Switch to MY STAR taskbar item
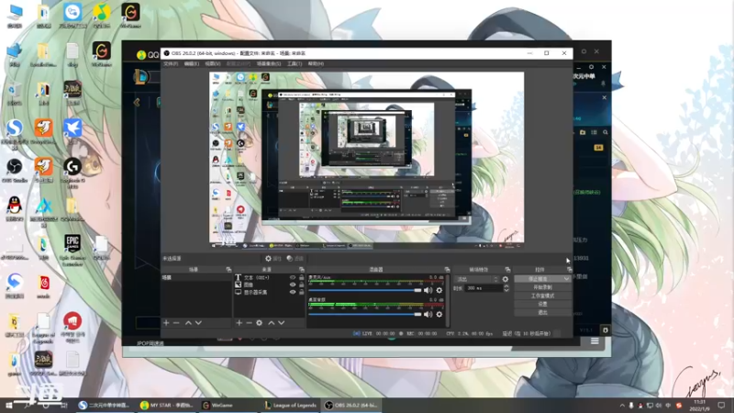The width and height of the screenshot is (734, 413). coord(167,406)
